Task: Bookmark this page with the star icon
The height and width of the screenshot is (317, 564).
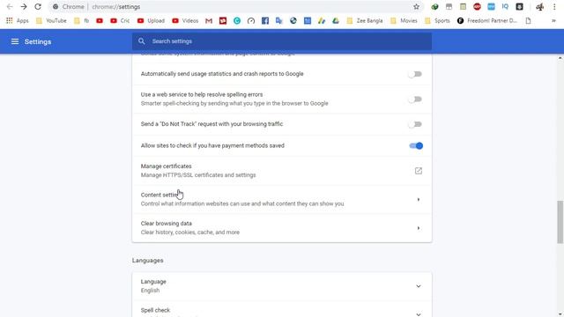Action: pyautogui.click(x=416, y=7)
